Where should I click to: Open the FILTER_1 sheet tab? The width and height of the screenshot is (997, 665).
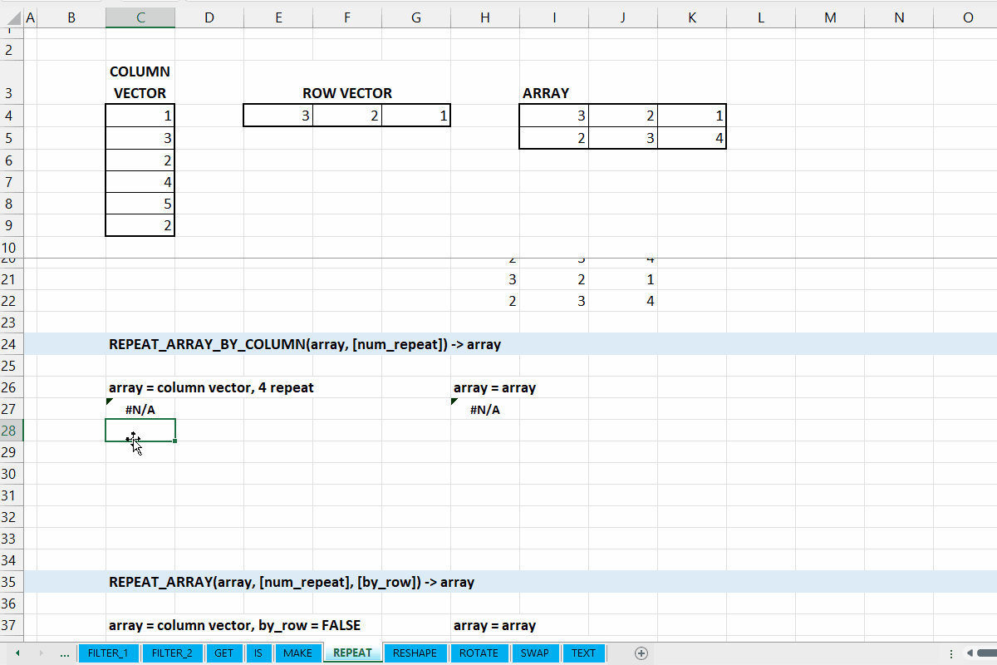[108, 653]
